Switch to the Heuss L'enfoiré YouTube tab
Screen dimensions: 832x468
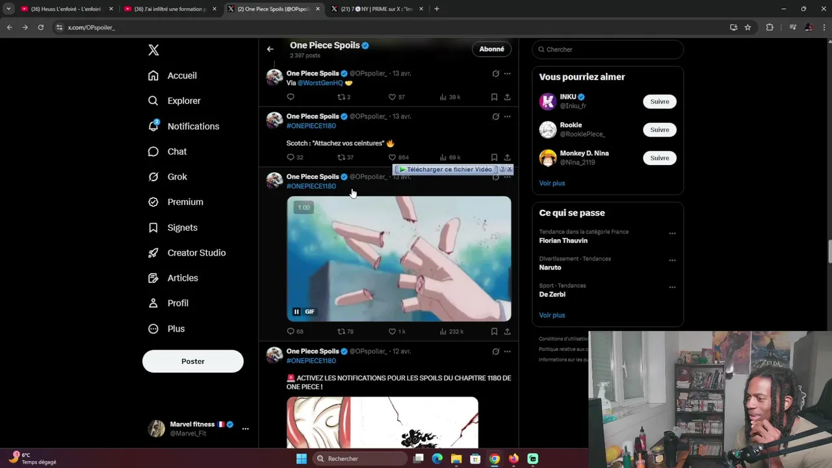coord(65,9)
